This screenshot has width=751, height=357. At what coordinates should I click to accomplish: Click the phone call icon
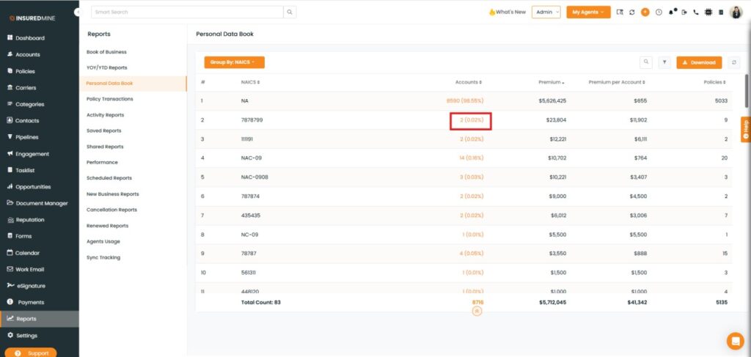(x=696, y=12)
